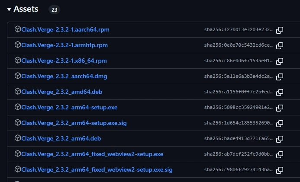300x182 pixels.
Task: Click package icon beside armhfp.rpm
Action: tap(18, 45)
